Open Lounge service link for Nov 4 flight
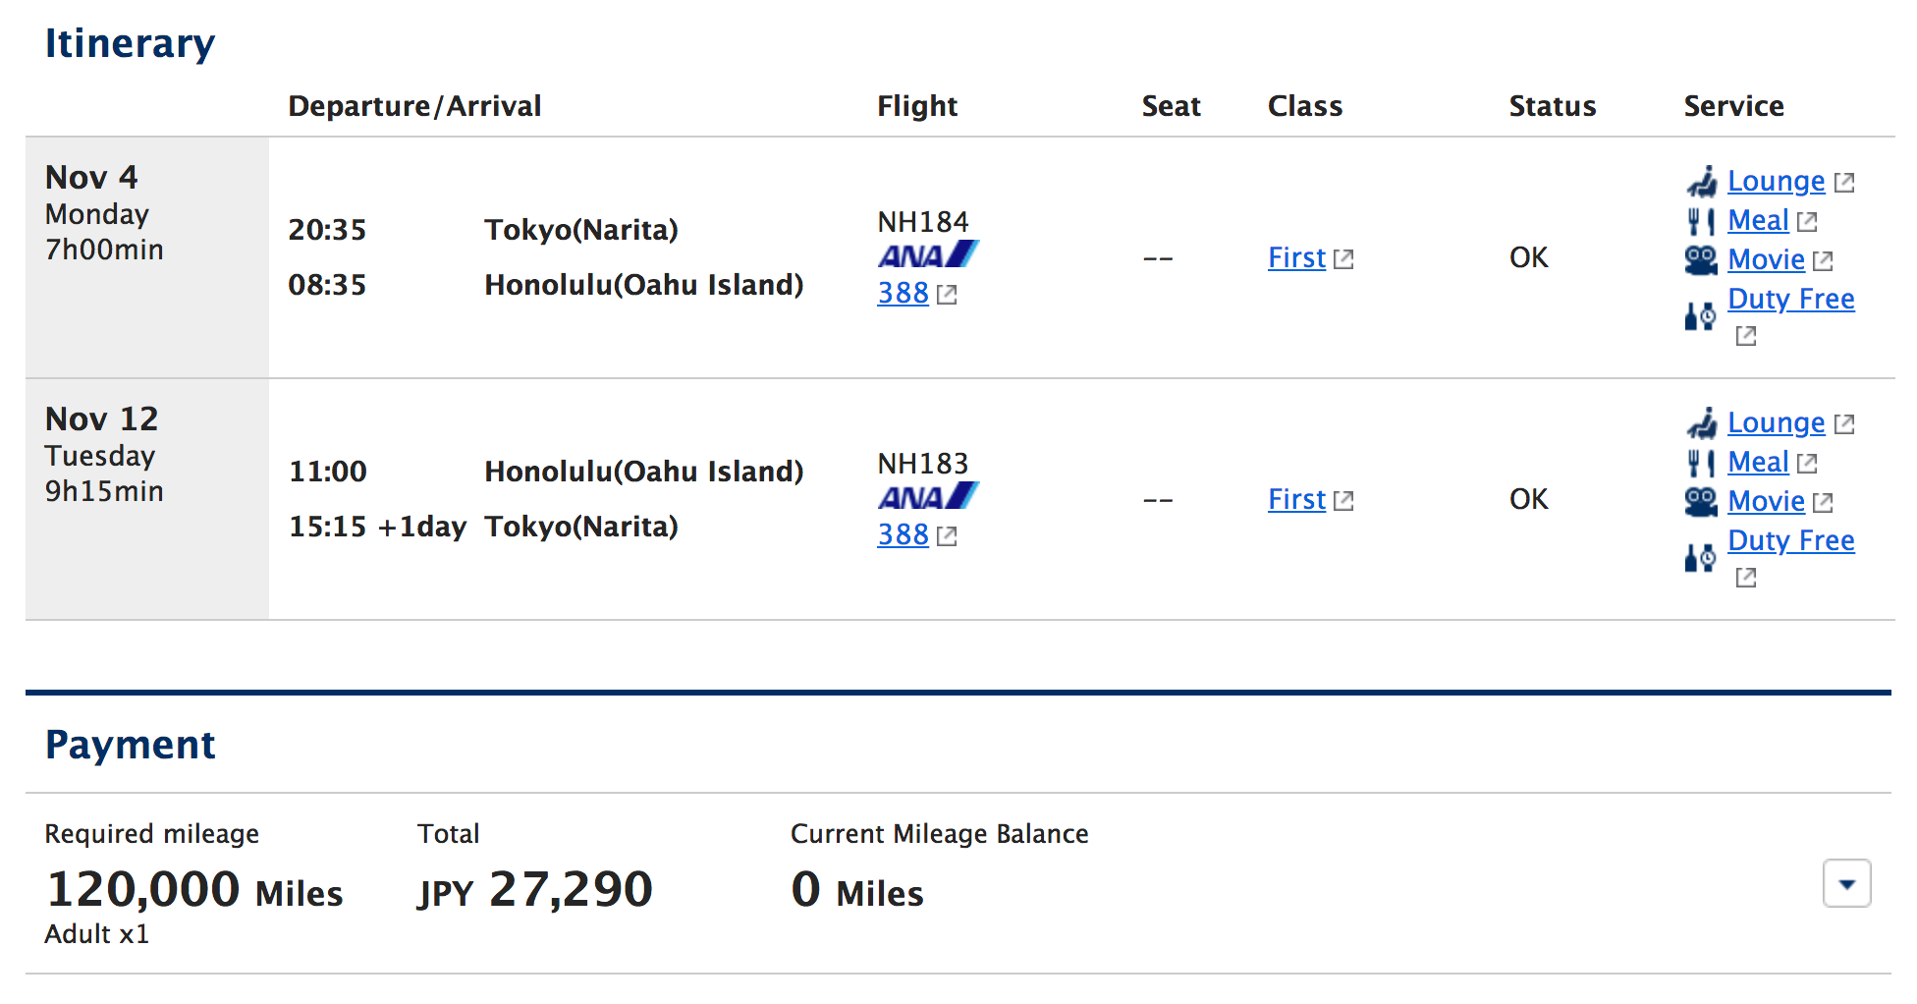This screenshot has width=1917, height=1004. click(x=1776, y=181)
